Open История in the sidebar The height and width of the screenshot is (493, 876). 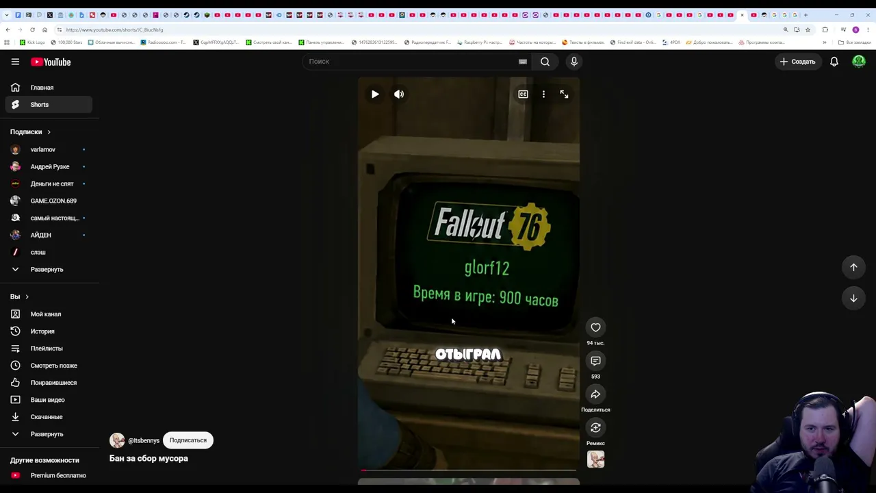click(48, 331)
